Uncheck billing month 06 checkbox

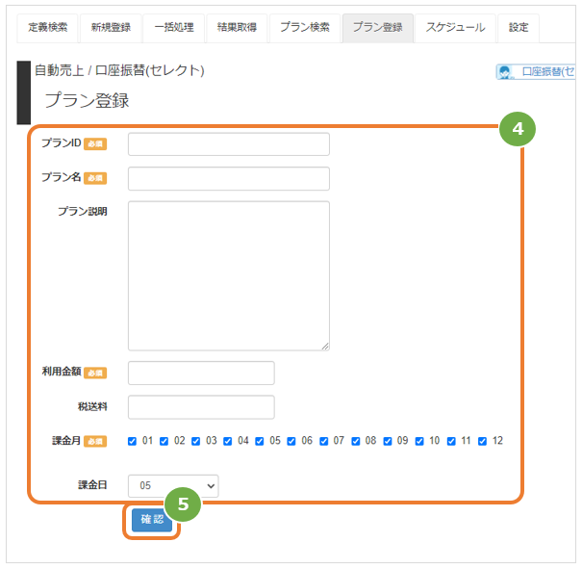(x=291, y=441)
